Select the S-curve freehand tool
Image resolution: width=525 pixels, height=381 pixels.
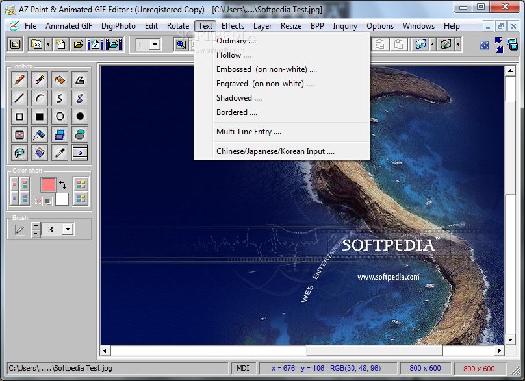[x=60, y=98]
